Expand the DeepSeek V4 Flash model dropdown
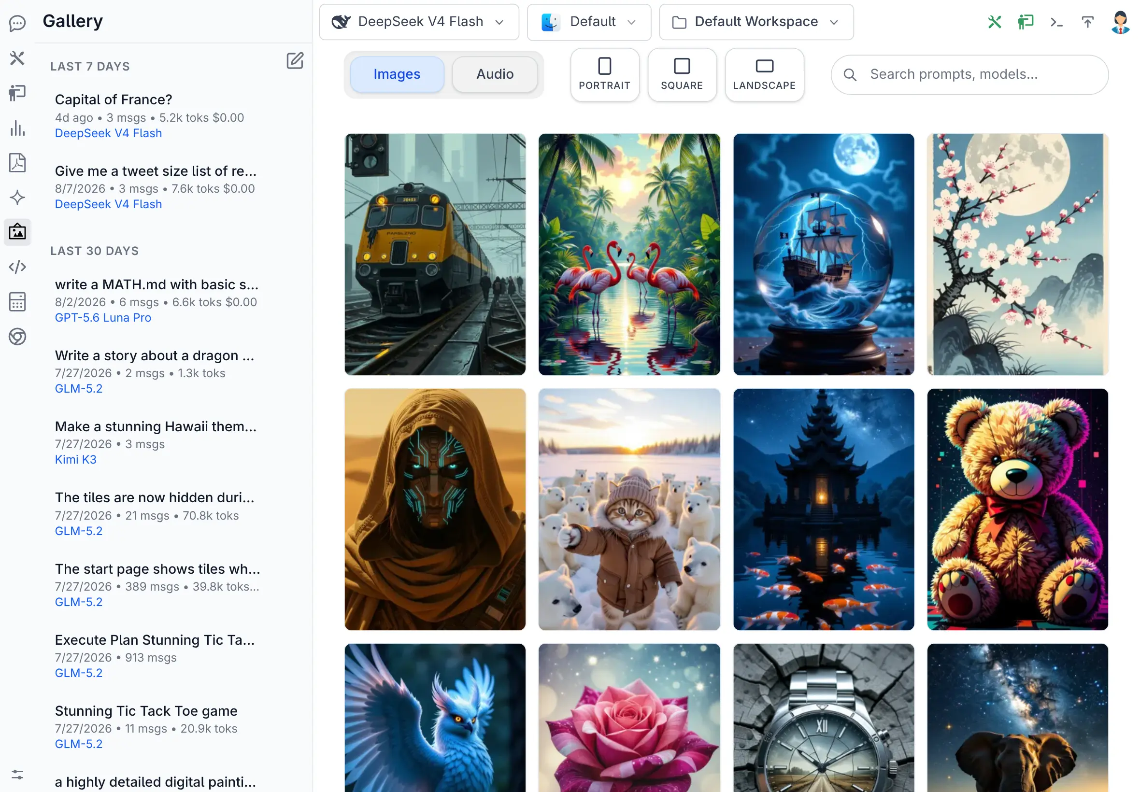The height and width of the screenshot is (792, 1140). pos(419,22)
